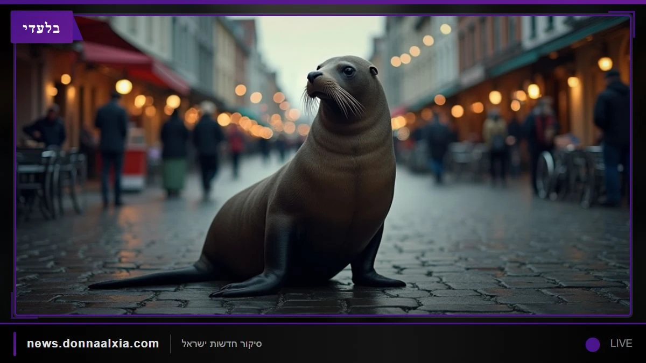The width and height of the screenshot is (646, 363).
Task: Click the purple בלעדי exclusive badge
Action: 42,27
